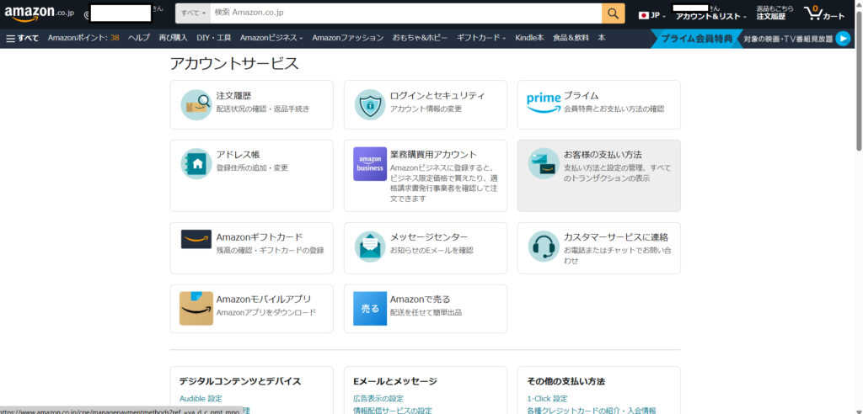Click the メッセージセンター envelope icon
The image size is (863, 414).
pyautogui.click(x=370, y=246)
